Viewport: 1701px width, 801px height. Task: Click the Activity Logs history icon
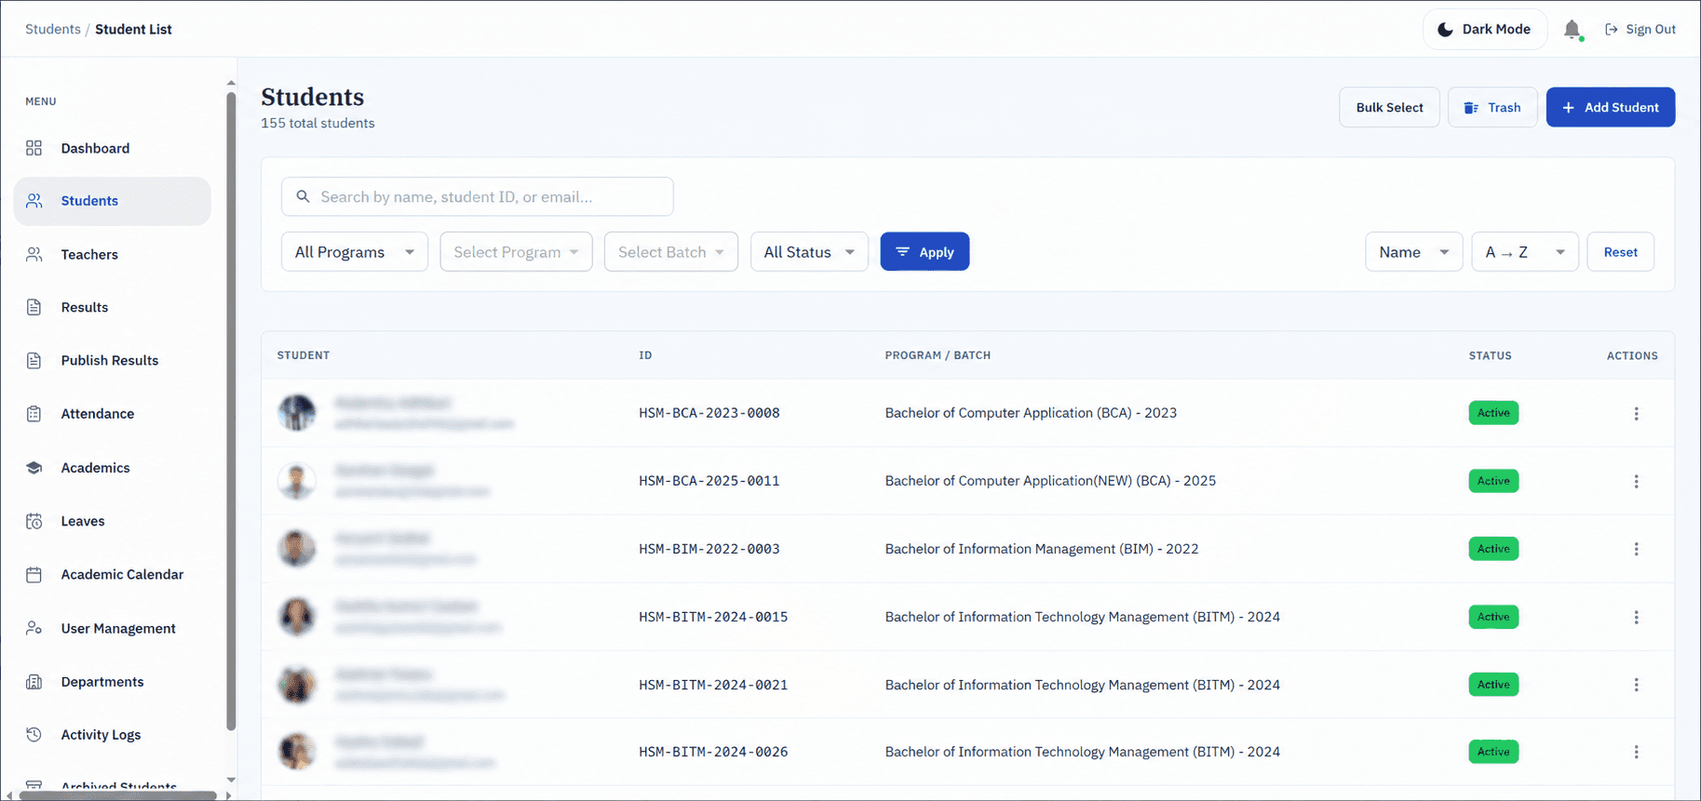point(34,735)
